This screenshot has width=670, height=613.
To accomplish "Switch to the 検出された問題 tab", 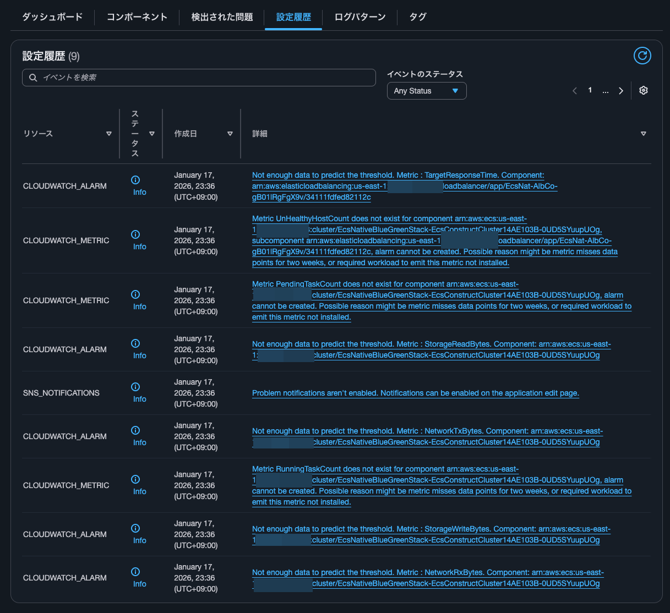I will [x=222, y=17].
